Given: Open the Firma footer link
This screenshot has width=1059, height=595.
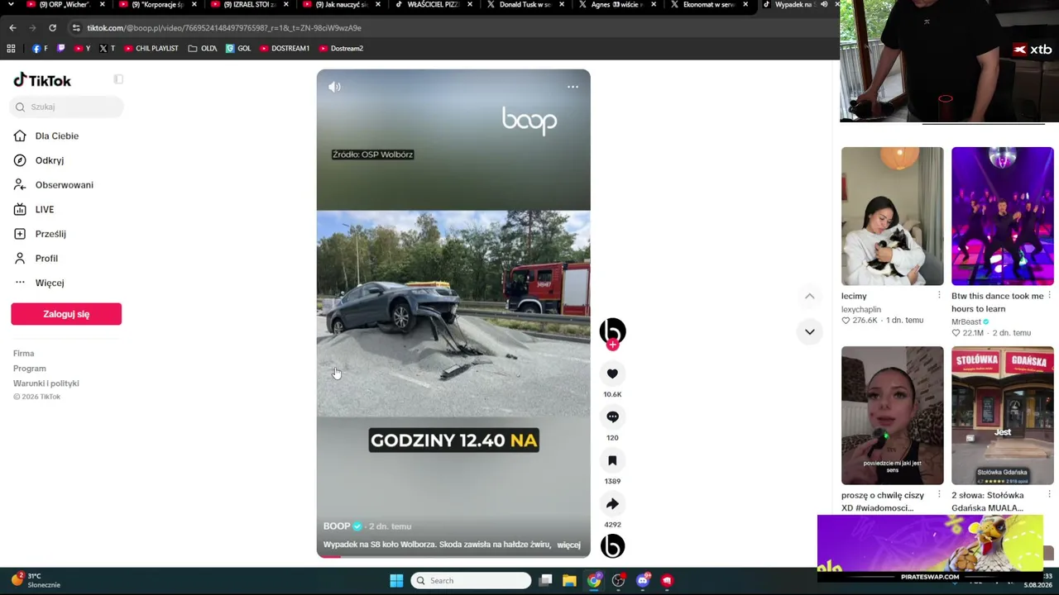Looking at the screenshot, I should [23, 354].
